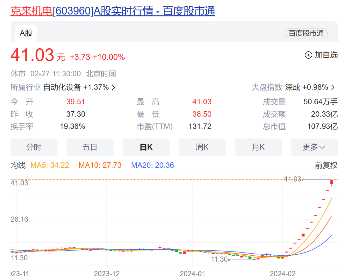Click the 2023-12 date axis label

(x=107, y=274)
